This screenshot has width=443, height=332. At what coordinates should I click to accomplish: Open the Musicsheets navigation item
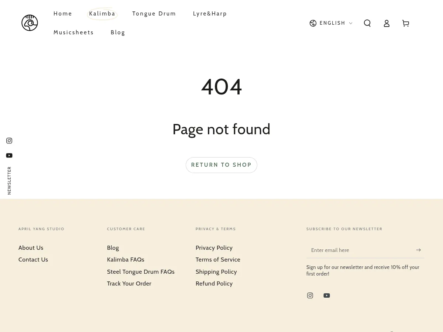73,32
